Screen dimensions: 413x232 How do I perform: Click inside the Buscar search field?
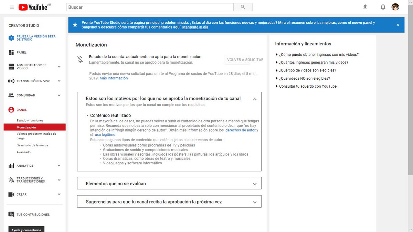(150, 7)
